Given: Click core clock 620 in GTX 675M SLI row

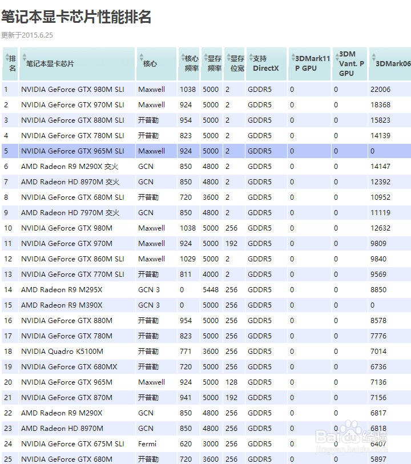Looking at the screenshot, I should click(x=186, y=443).
